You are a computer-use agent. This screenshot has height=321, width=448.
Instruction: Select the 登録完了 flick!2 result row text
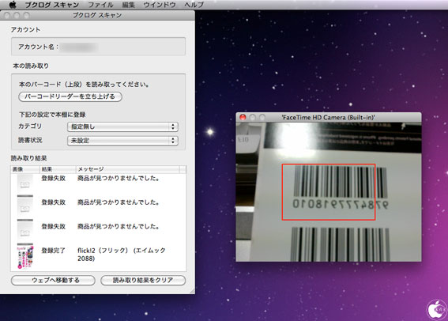[x=122, y=254]
